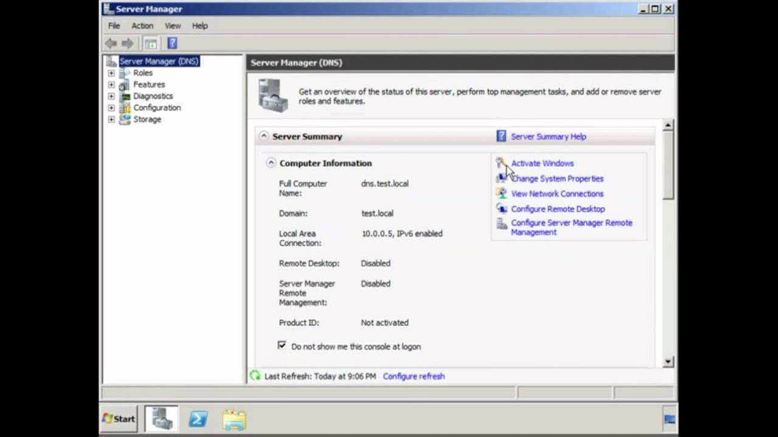This screenshot has width=778, height=437.
Task: Open the Help menu
Action: 200,26
